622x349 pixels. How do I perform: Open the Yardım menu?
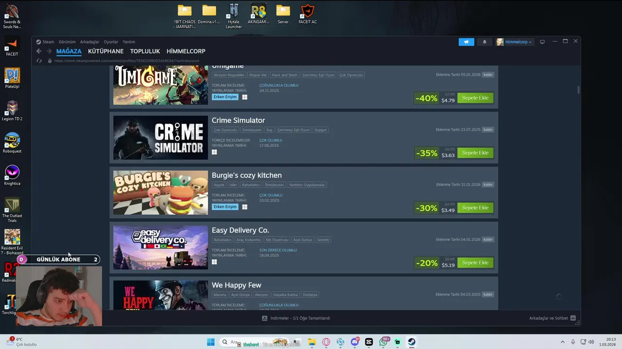(x=129, y=42)
